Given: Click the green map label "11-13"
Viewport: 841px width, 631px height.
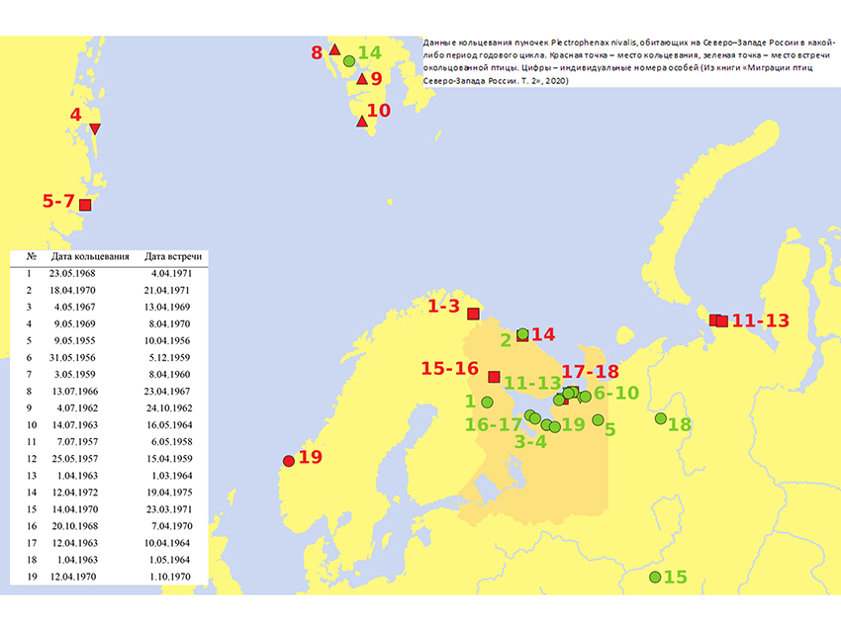Looking at the screenshot, I should coord(532,383).
